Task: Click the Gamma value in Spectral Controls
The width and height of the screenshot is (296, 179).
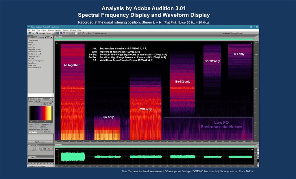Action: click(36, 127)
